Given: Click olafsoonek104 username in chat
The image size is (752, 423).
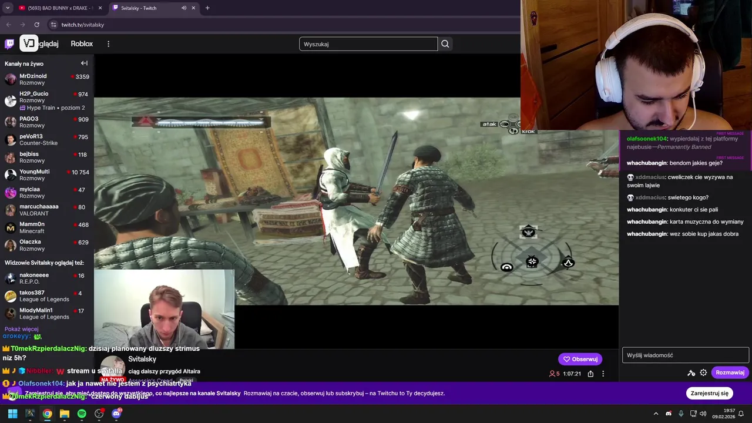Looking at the screenshot, I should [x=647, y=139].
